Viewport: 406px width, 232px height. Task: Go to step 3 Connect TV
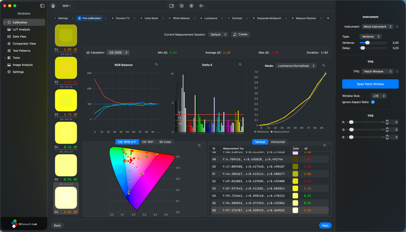point(121,18)
